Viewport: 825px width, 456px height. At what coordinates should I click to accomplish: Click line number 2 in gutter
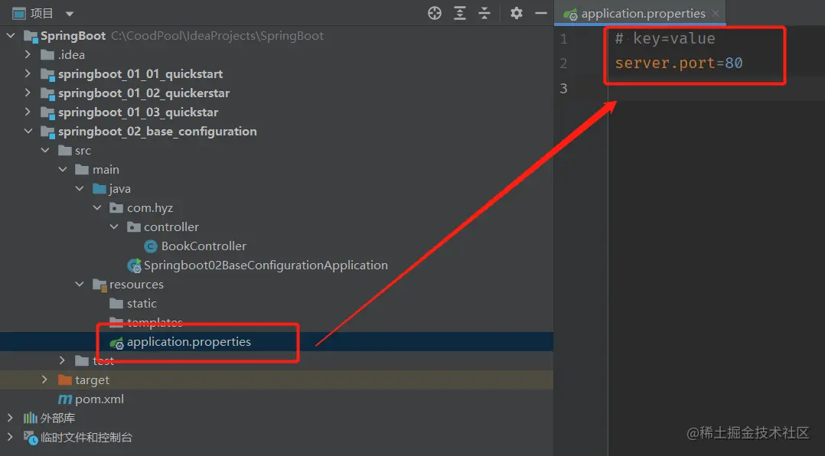click(x=563, y=64)
